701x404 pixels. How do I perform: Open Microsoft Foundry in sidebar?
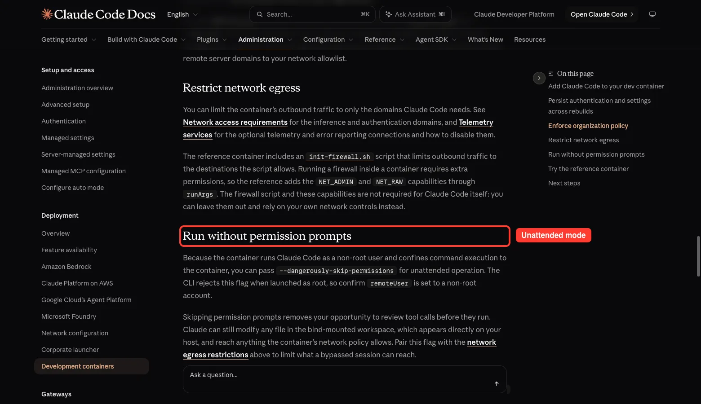point(69,316)
